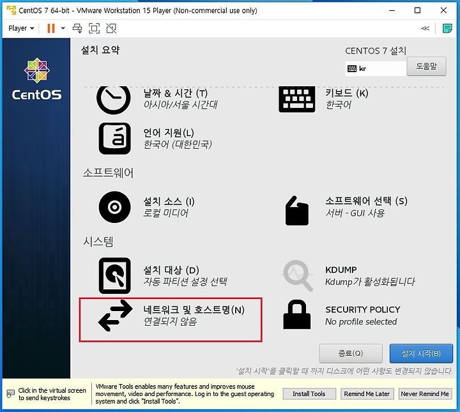Click '서버 - GUI 사용' status text
The height and width of the screenshot is (412, 460).
tap(355, 213)
